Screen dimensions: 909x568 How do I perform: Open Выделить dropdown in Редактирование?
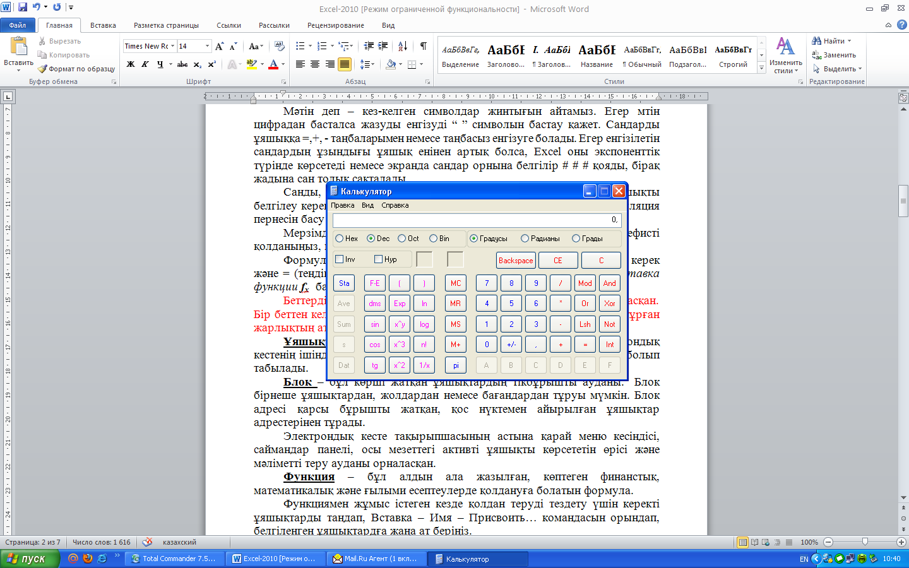point(837,69)
